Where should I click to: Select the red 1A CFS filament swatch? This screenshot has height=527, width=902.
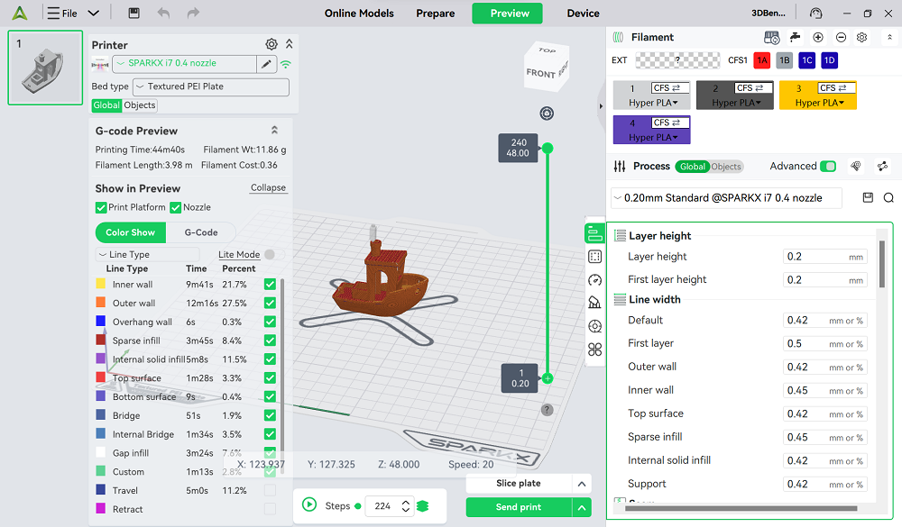click(761, 60)
